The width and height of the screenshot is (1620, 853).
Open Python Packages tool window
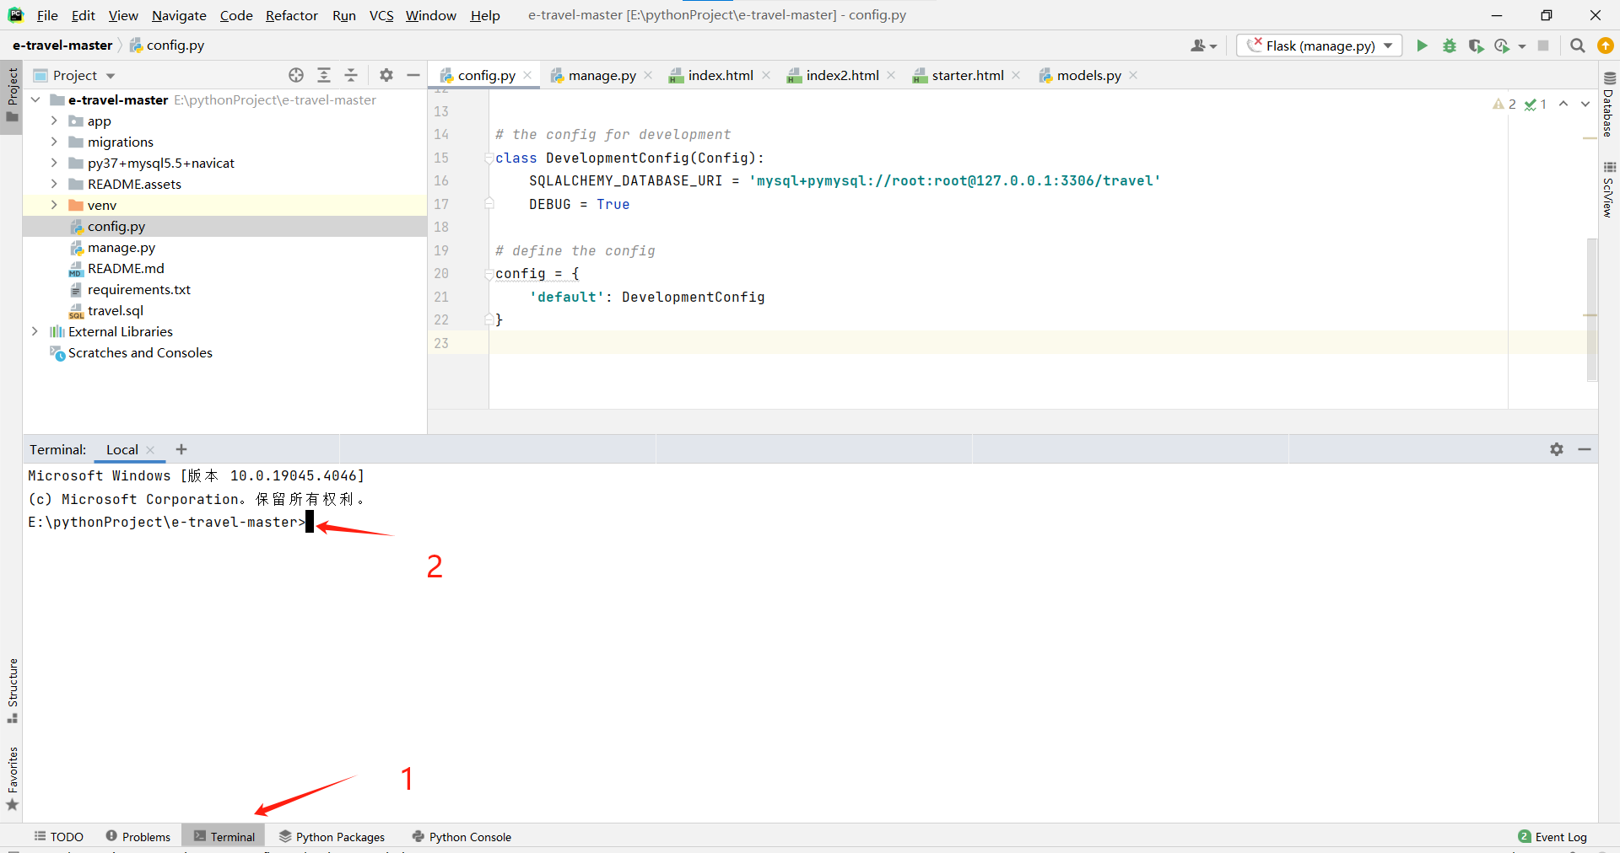pos(332,836)
